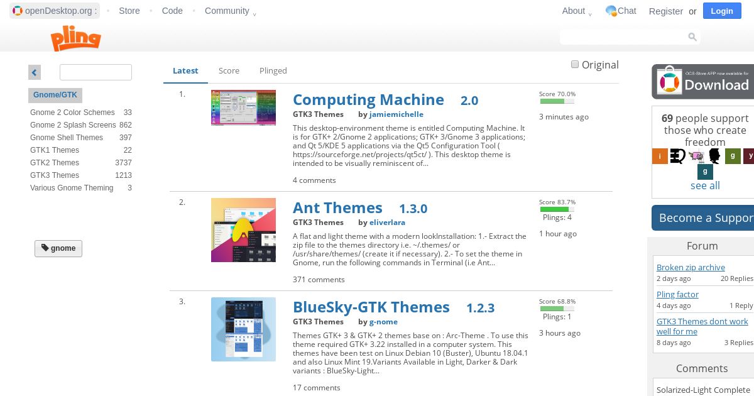Click the OCS-Store Download banner
Screen dimensions: 754x396
(x=702, y=82)
